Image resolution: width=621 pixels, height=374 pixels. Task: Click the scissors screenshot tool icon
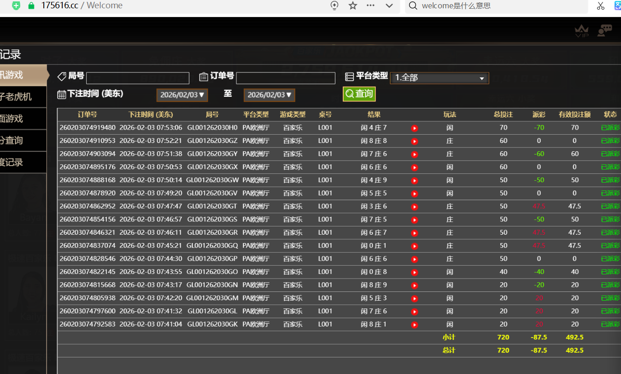click(600, 6)
